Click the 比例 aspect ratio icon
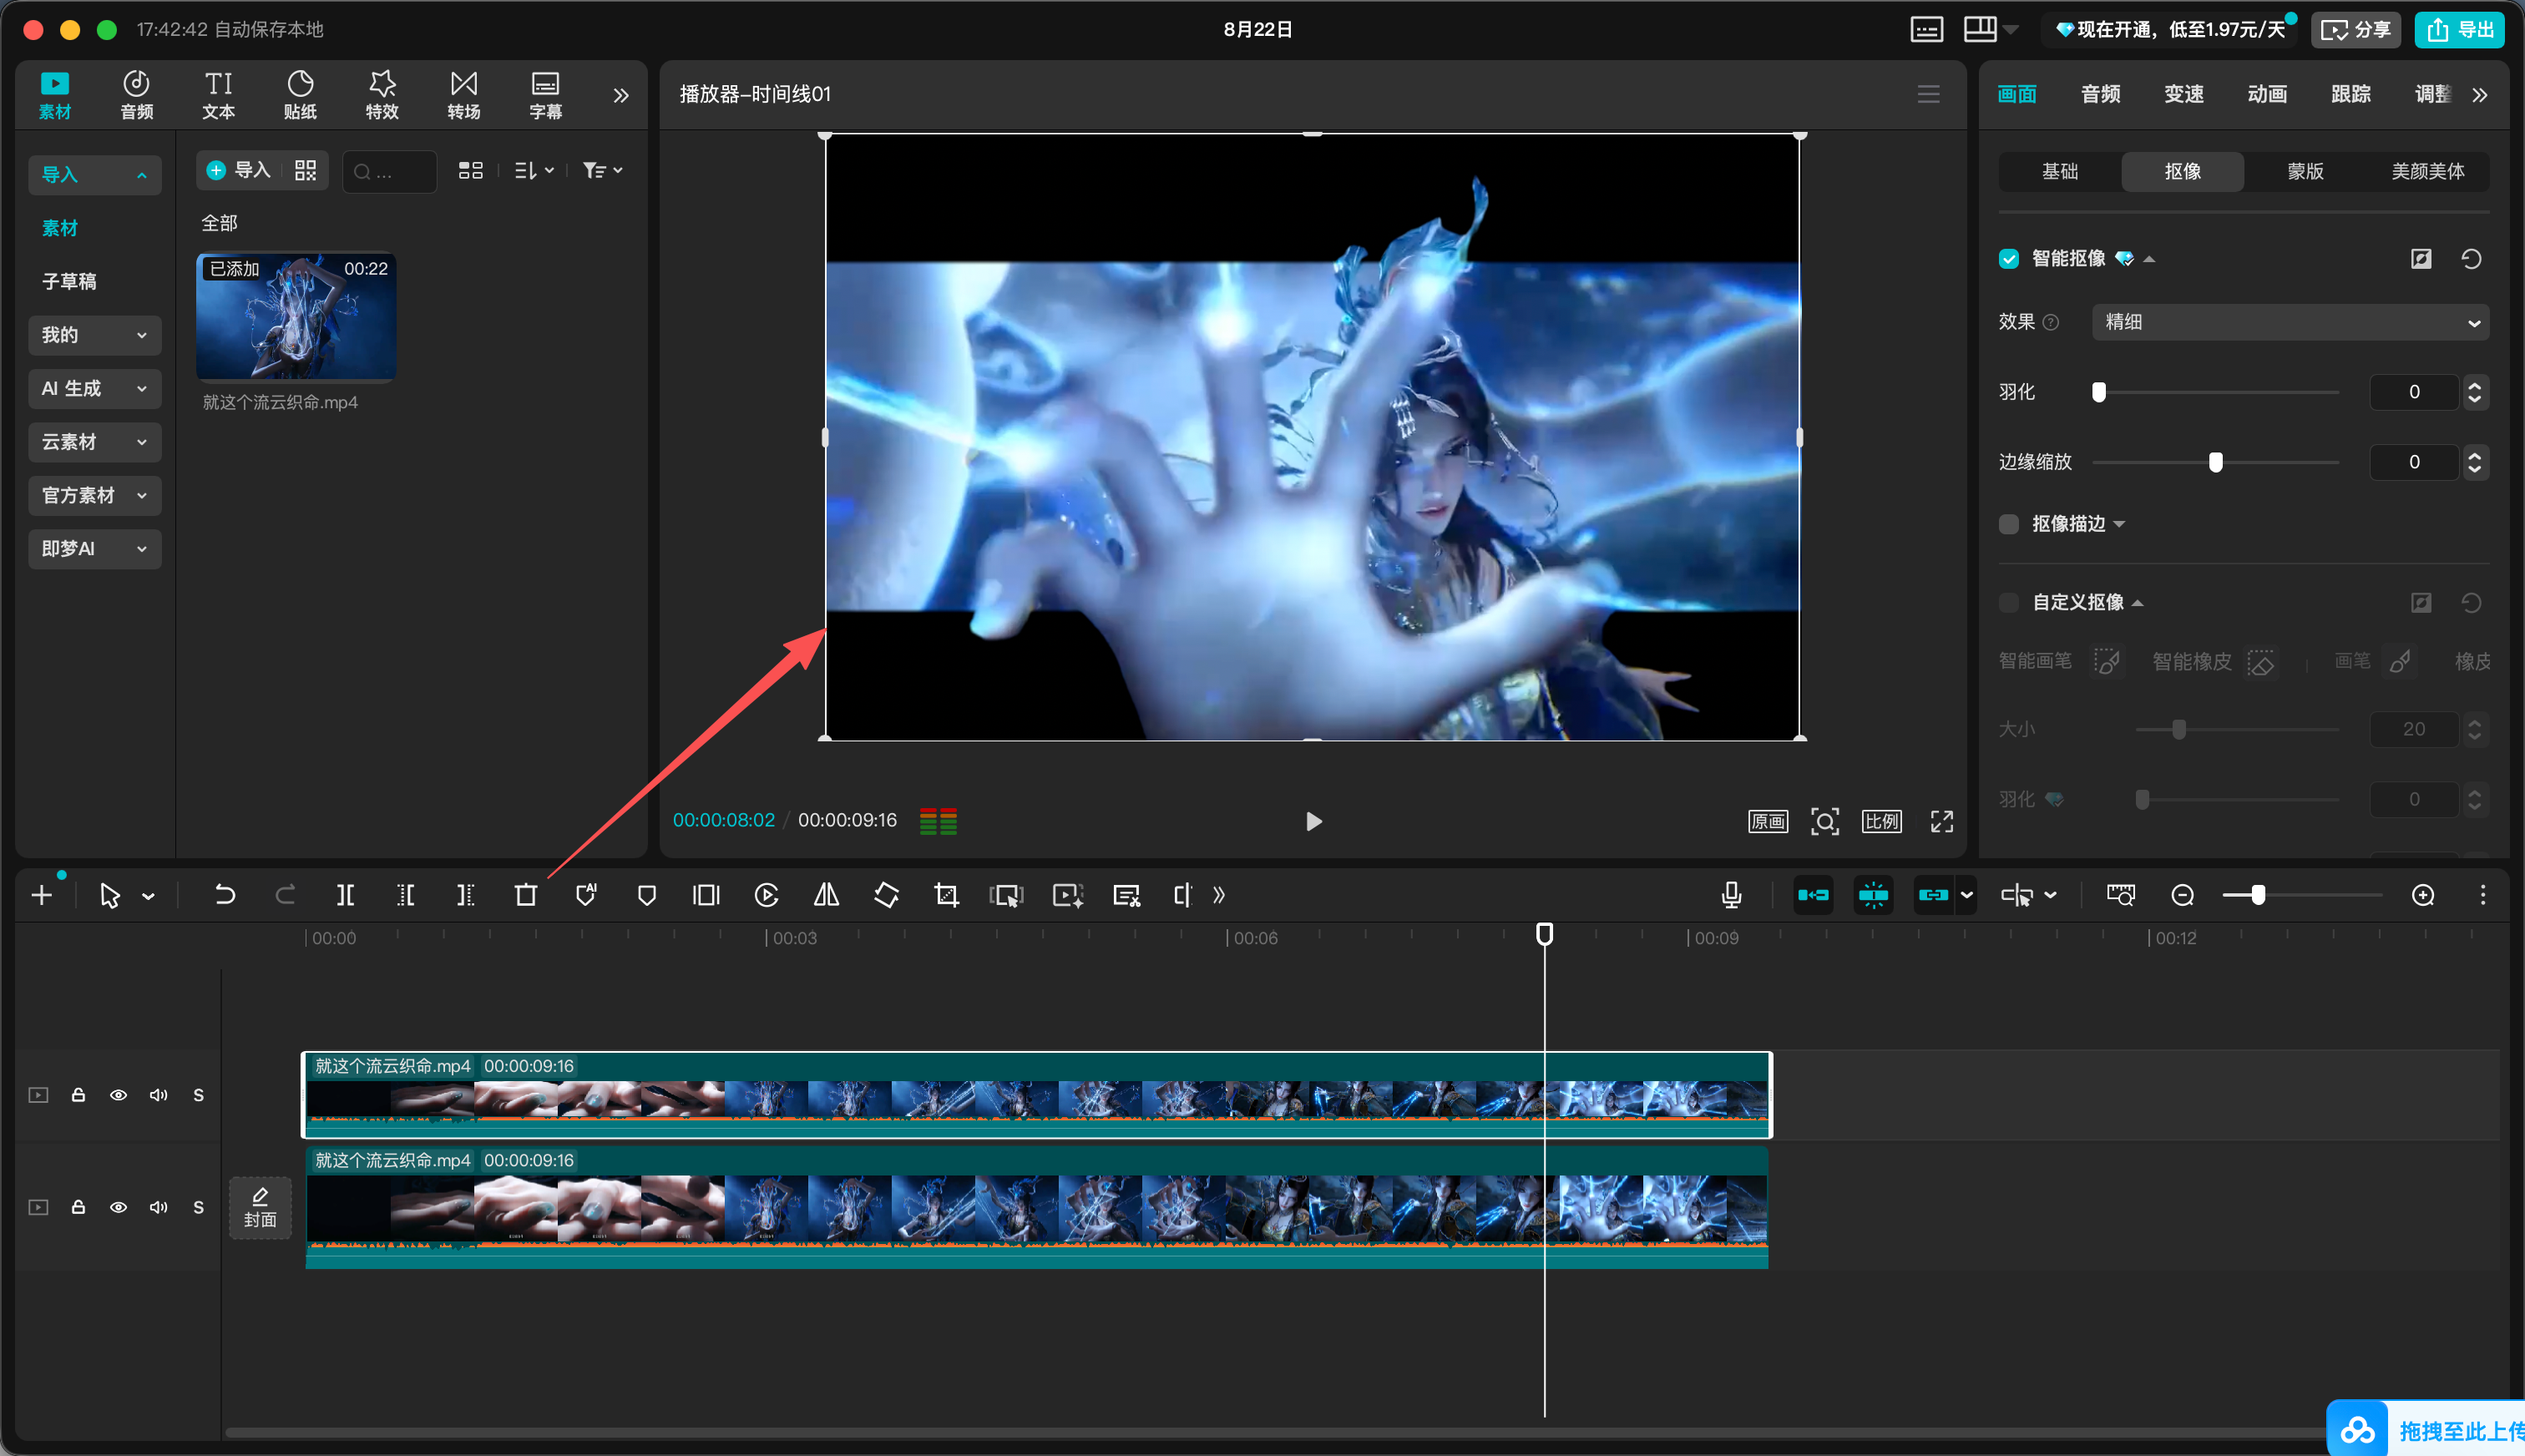 (x=1882, y=821)
